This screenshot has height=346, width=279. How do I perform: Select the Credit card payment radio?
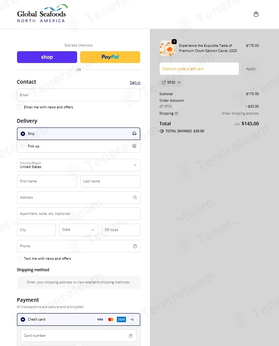(23, 319)
